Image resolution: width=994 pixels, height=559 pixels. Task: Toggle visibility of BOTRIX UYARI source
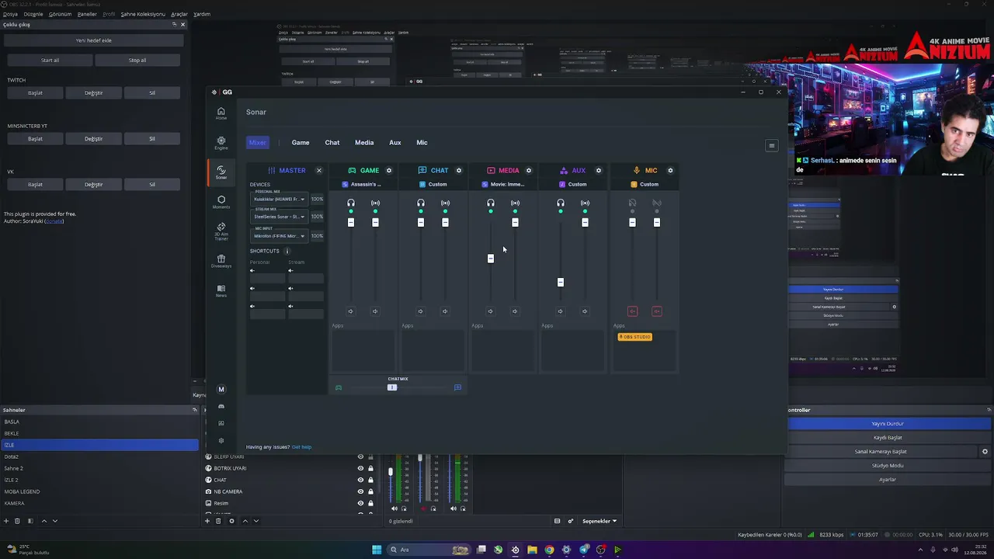pos(360,468)
